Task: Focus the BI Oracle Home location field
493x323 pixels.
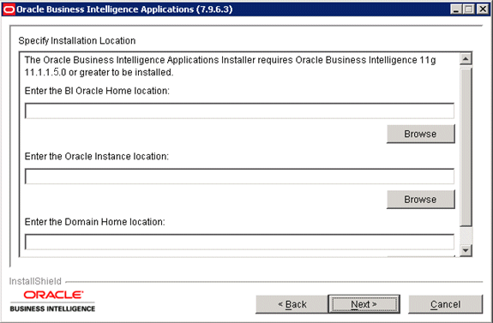Action: pos(239,111)
